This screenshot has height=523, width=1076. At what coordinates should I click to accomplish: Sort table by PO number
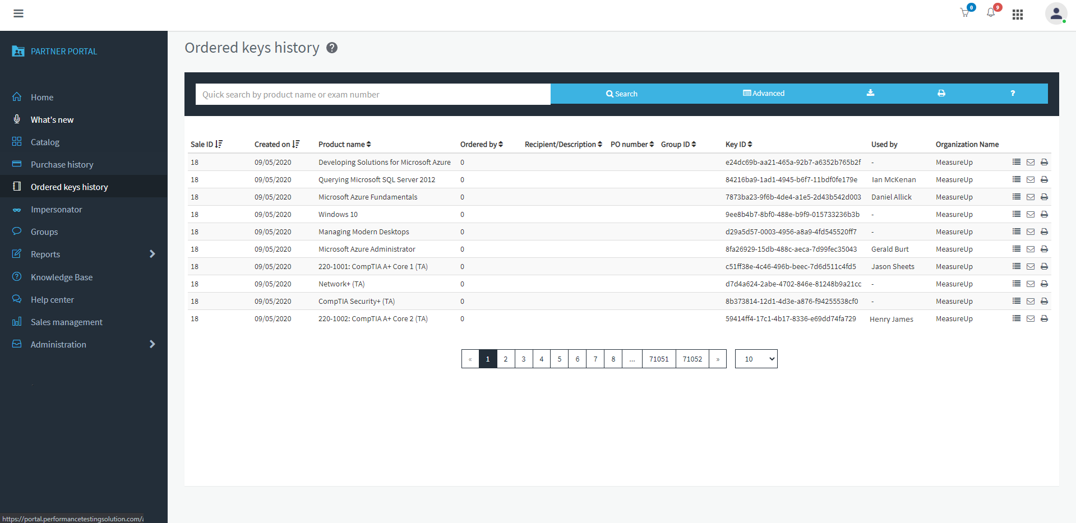click(x=632, y=144)
